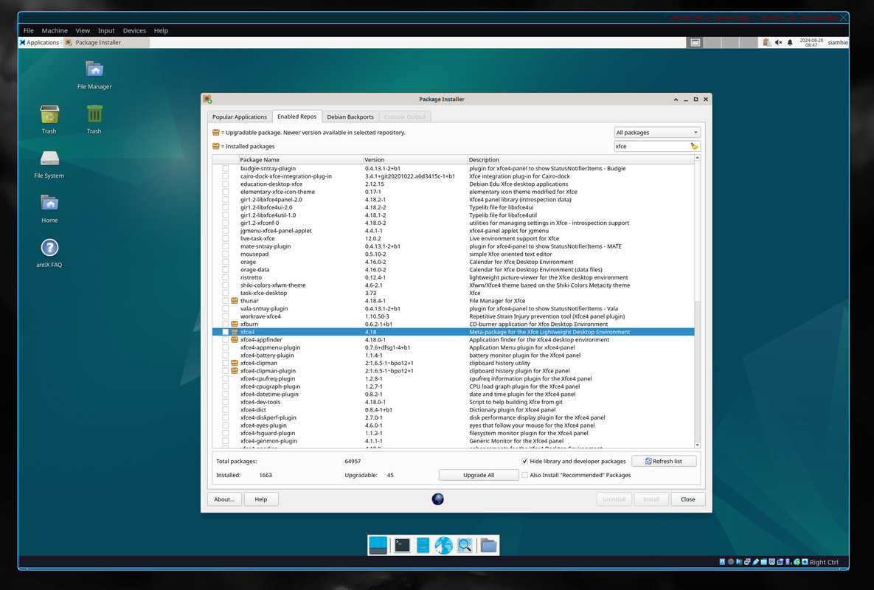
Task: Open About dialog
Action: (224, 499)
